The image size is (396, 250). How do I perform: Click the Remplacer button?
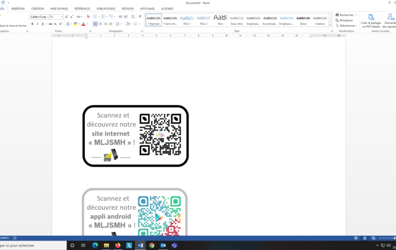pyautogui.click(x=344, y=20)
